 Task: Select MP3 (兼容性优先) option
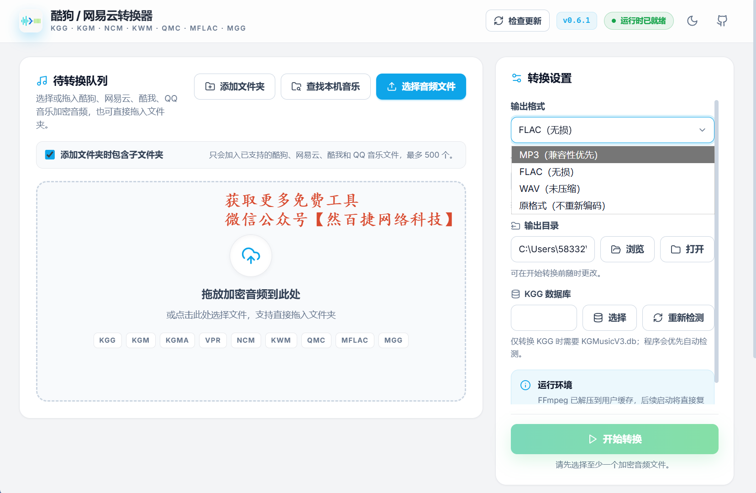point(613,155)
